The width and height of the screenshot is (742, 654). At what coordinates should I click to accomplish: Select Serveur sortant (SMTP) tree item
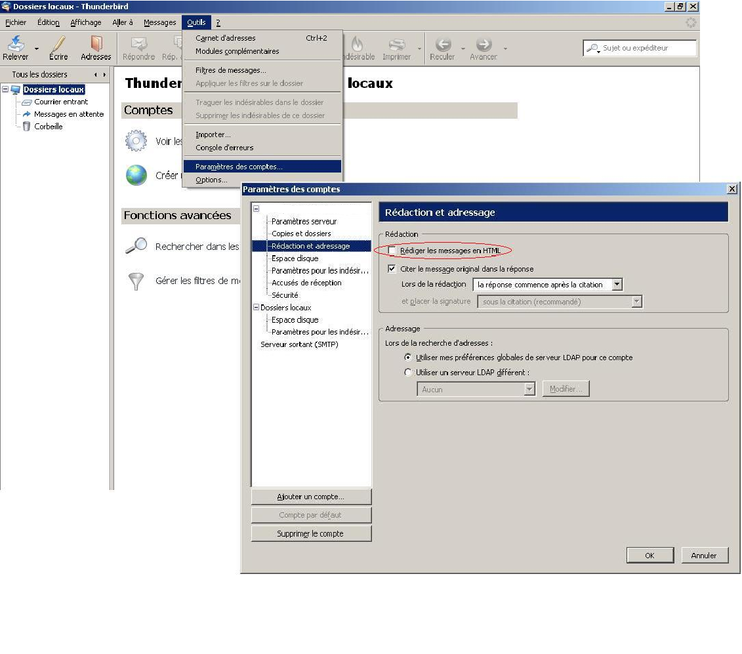coord(299,344)
